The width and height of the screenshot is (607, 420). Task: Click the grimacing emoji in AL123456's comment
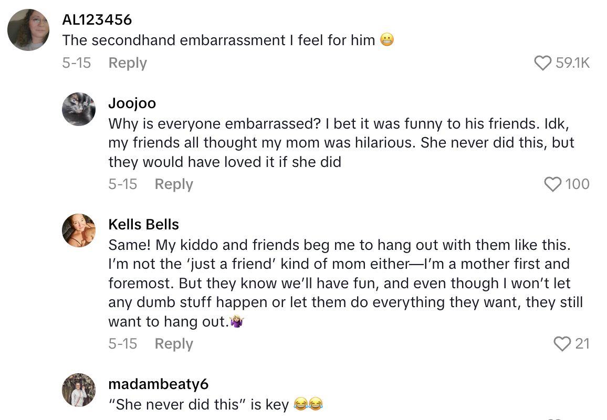click(386, 39)
